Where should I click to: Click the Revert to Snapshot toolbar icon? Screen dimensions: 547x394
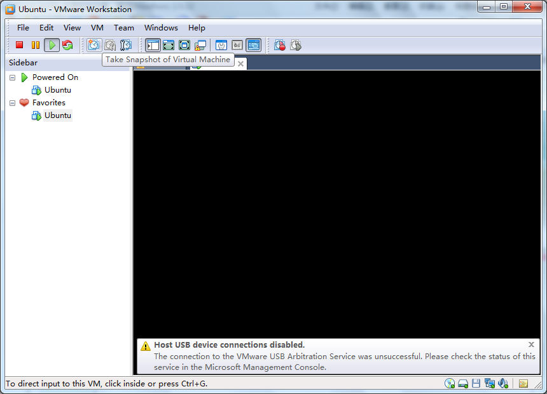[110, 45]
